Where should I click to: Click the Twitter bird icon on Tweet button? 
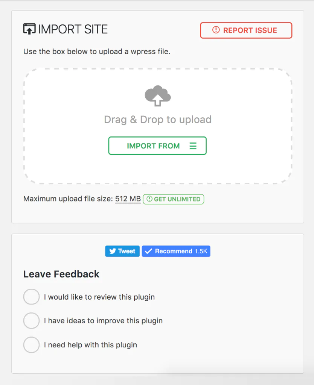pos(112,251)
